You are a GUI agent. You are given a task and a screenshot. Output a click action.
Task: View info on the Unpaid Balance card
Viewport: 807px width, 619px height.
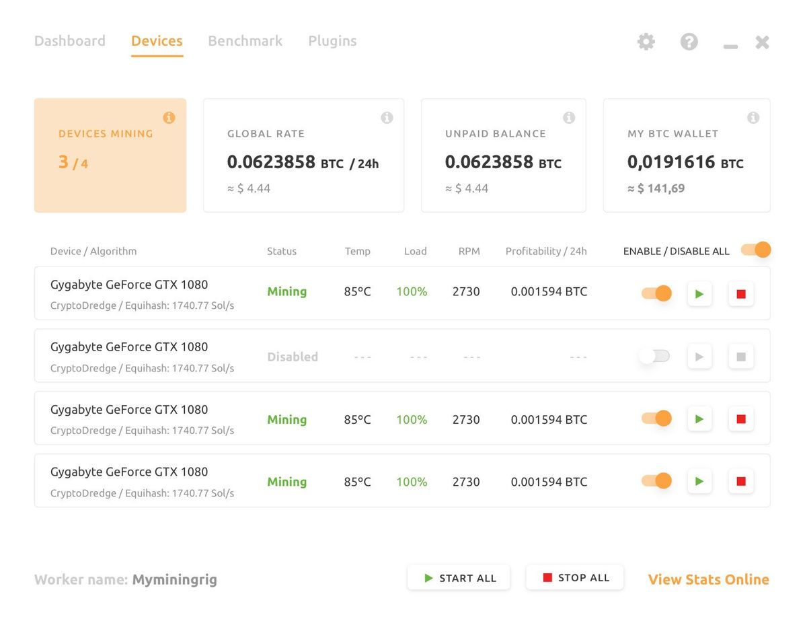[x=569, y=117]
